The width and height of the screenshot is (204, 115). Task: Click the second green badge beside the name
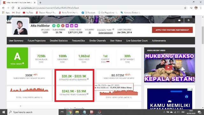(x=58, y=26)
